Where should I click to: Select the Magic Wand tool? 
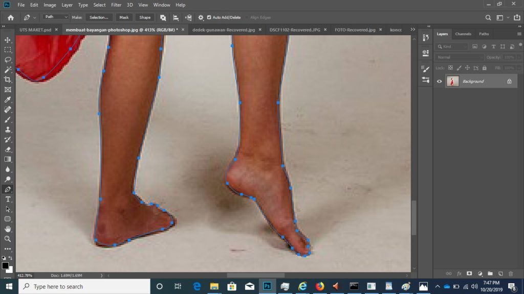point(8,69)
